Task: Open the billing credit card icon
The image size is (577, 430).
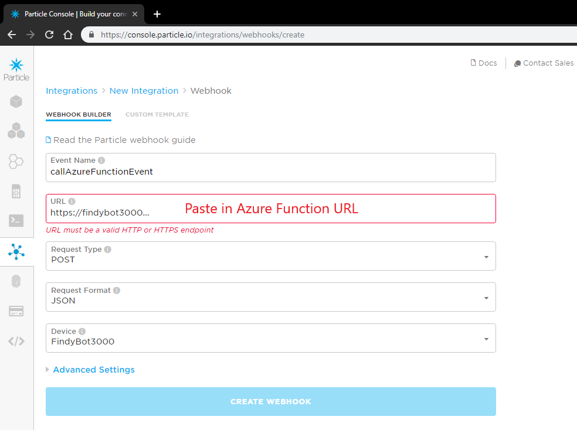Action: 16,311
